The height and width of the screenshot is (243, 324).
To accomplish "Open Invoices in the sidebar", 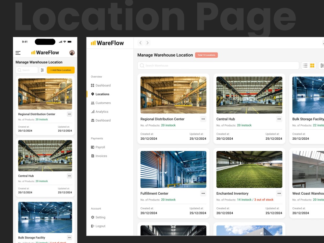I will pyautogui.click(x=99, y=156).
